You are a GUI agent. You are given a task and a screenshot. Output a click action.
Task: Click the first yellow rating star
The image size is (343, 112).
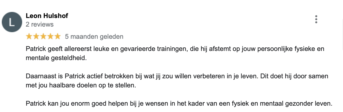[29, 36]
